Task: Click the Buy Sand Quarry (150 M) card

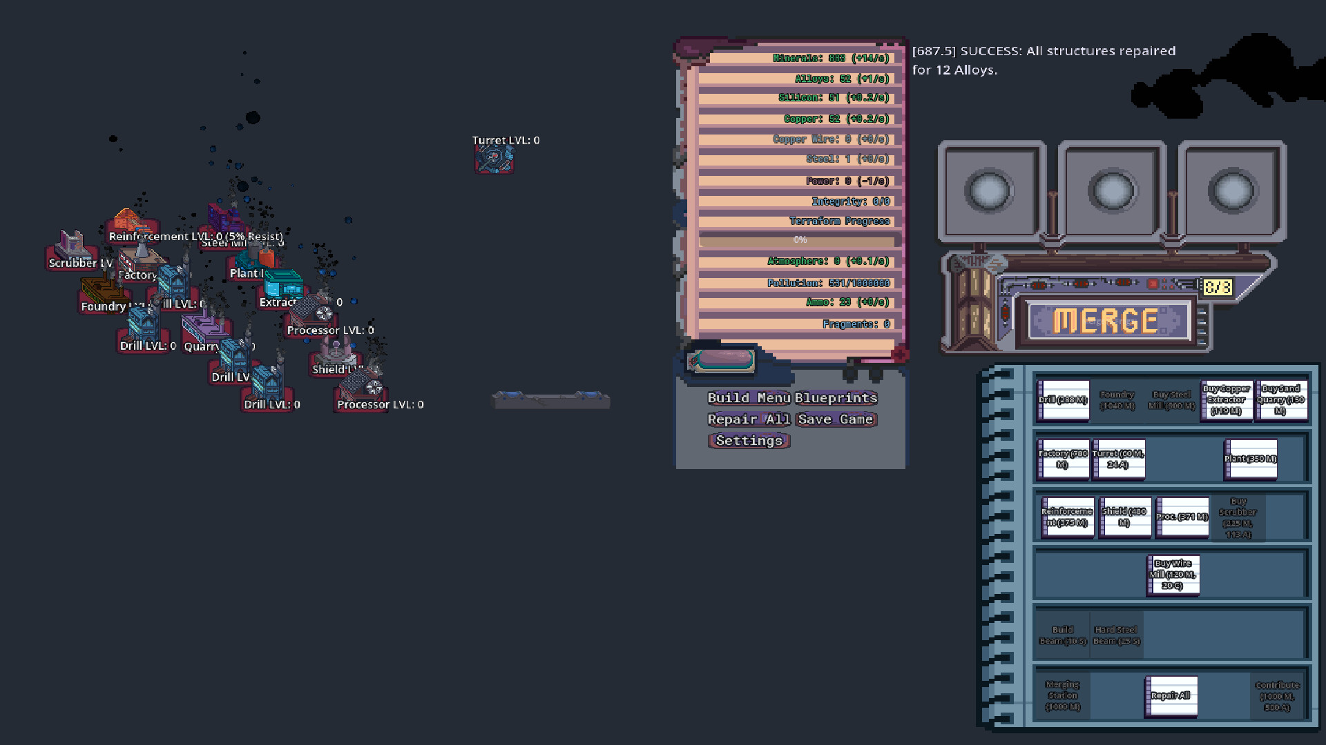Action: 1280,400
